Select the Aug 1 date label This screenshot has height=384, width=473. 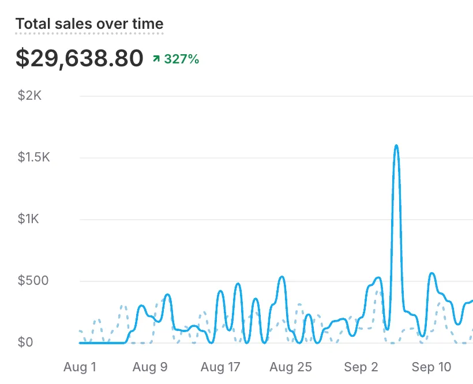pos(80,367)
